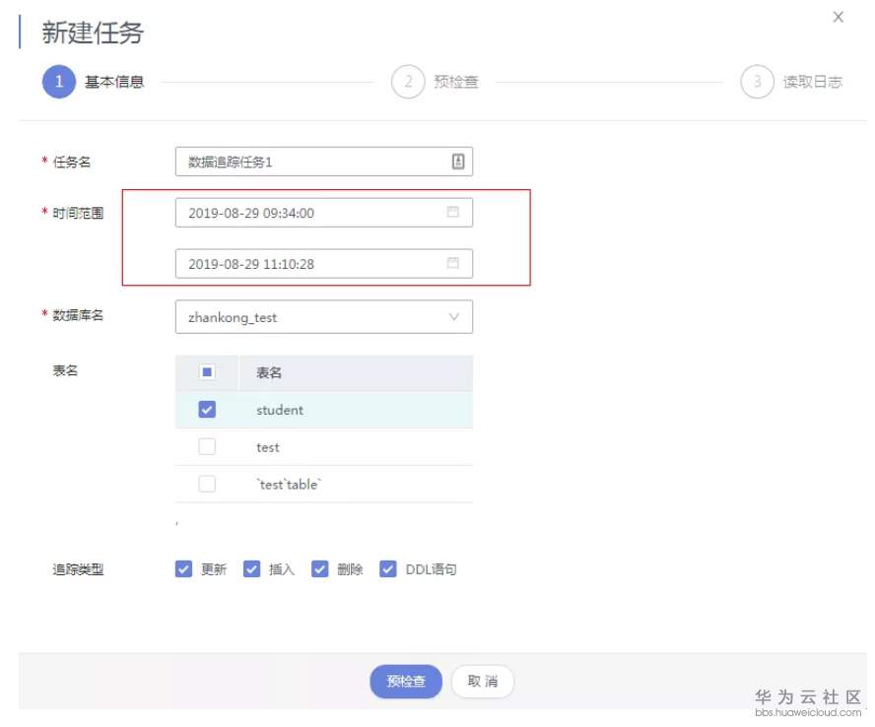
Task: Click the contact icon in task name field
Action: click(458, 162)
